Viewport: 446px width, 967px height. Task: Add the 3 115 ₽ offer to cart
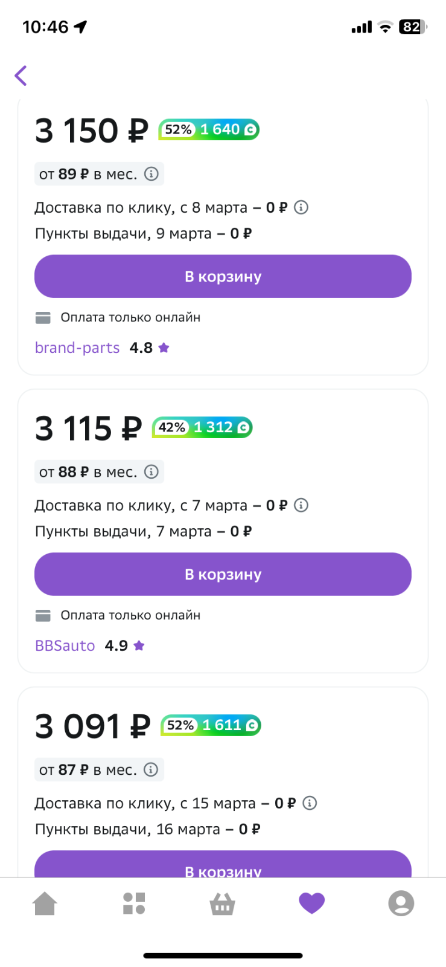223,574
